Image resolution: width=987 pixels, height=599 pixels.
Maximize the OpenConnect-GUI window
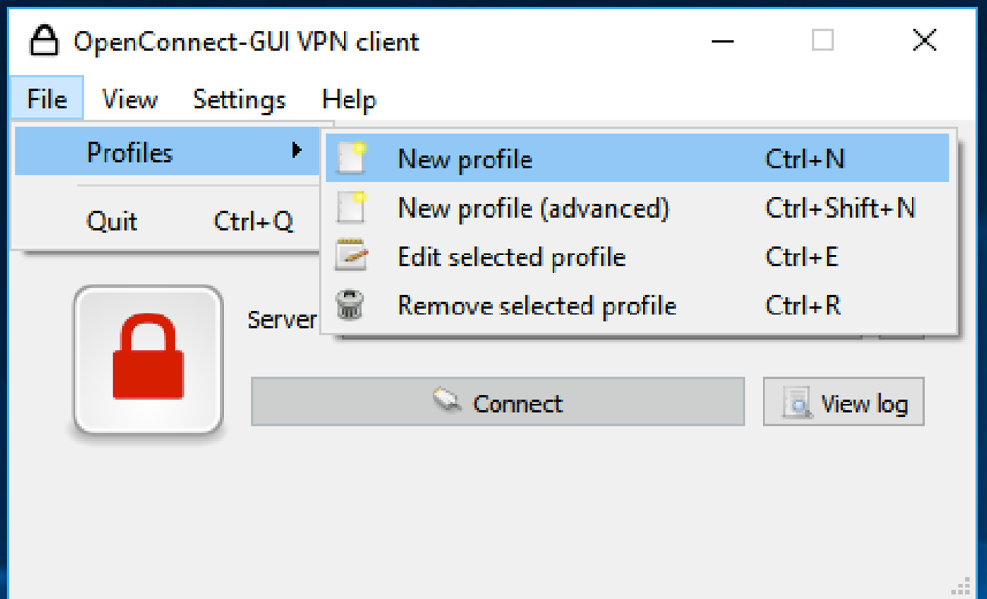pyautogui.click(x=822, y=41)
